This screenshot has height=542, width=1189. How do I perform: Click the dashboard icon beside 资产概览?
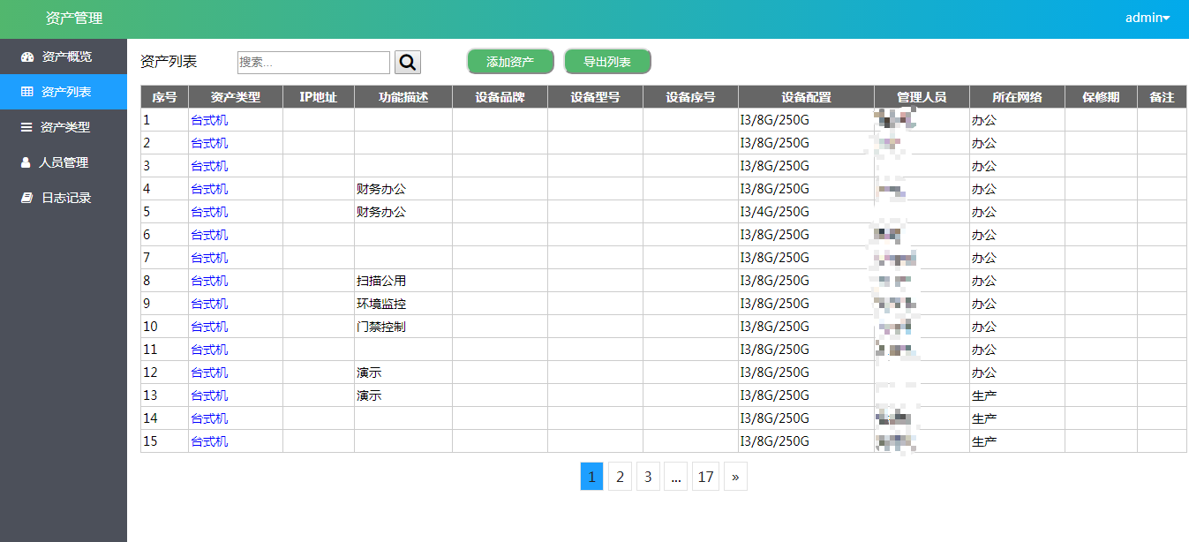click(26, 56)
